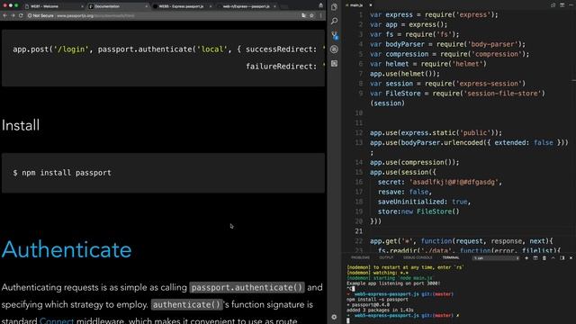Select the main.js editor tab

(355, 5)
